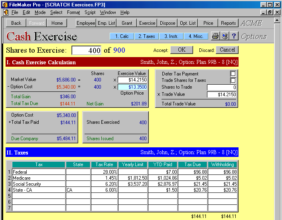Click the Withholding column header
This screenshot has height=220, width=282.
click(223, 165)
